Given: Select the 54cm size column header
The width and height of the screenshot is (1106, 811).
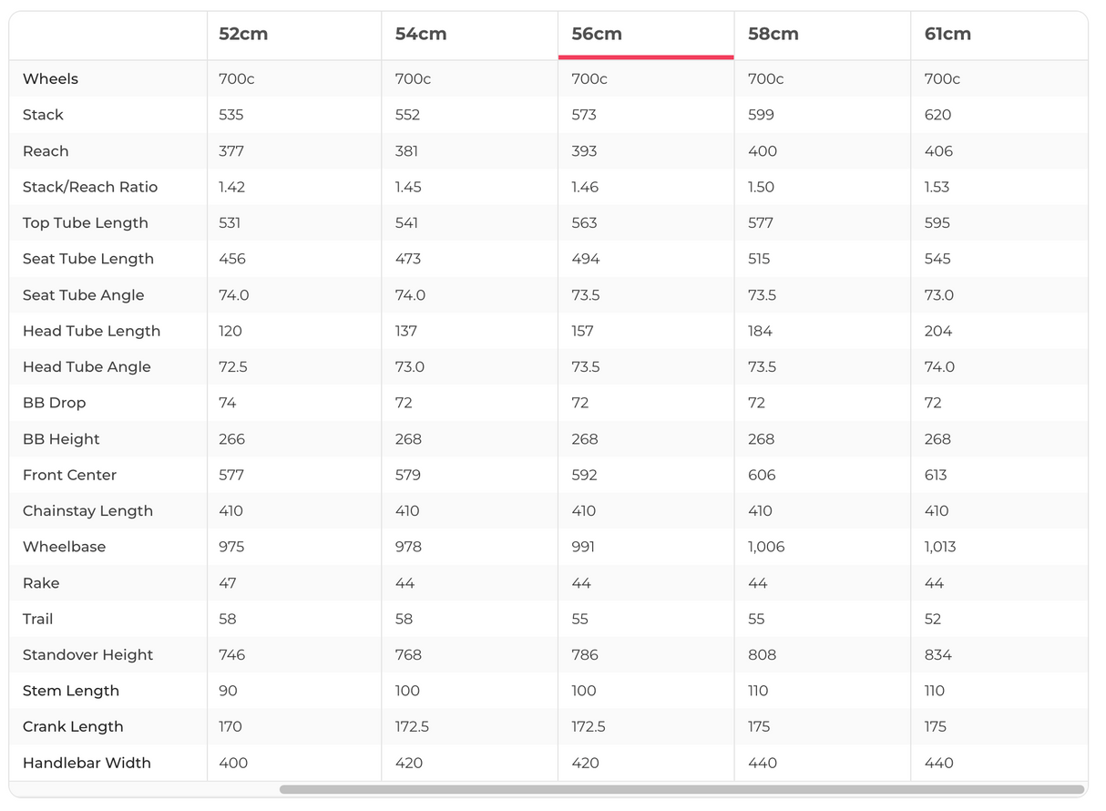Looking at the screenshot, I should 420,35.
